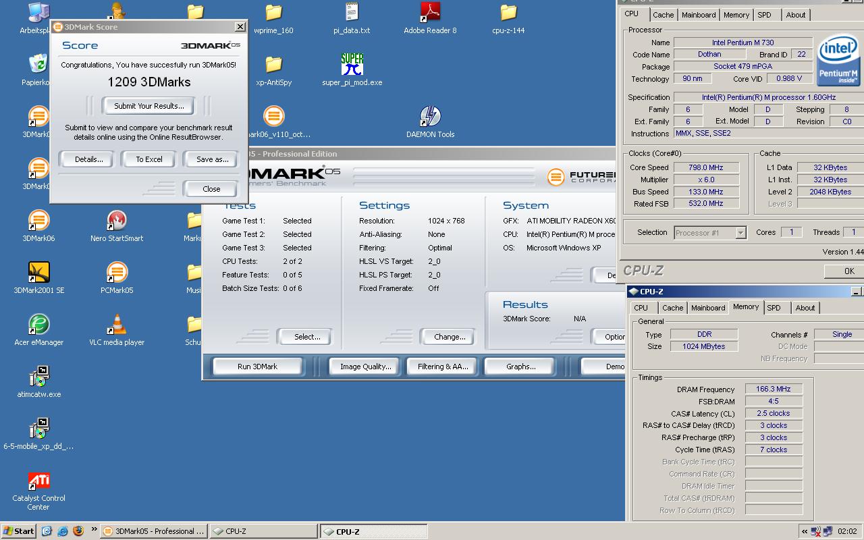Launch the PCMark05 desktop shortcut

(x=117, y=272)
